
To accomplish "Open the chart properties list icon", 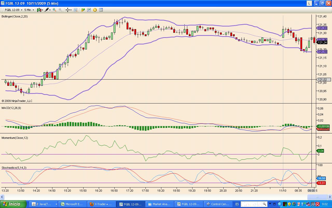I will click(101, 10).
